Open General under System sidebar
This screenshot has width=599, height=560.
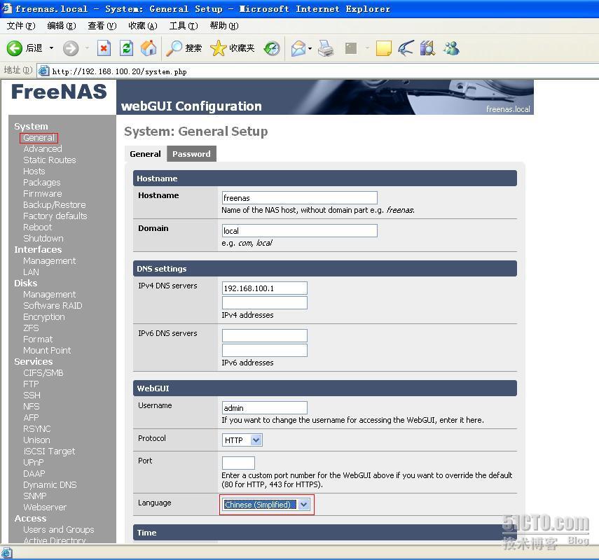39,138
